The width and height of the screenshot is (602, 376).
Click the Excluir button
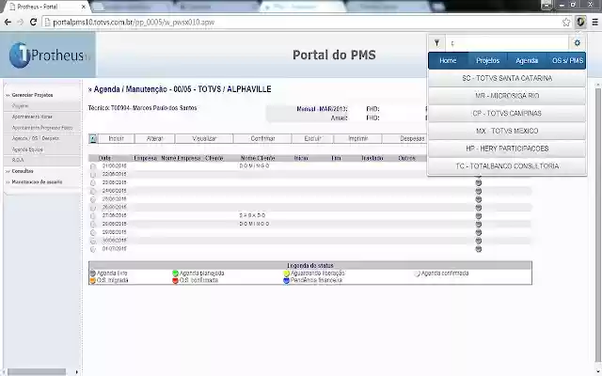pos(312,138)
